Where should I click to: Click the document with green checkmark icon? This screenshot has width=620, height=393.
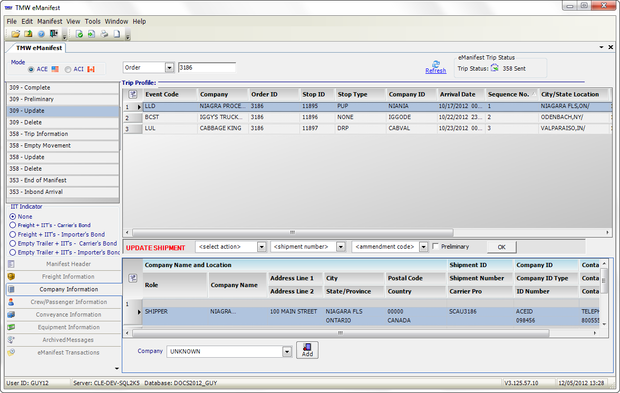coord(79,34)
